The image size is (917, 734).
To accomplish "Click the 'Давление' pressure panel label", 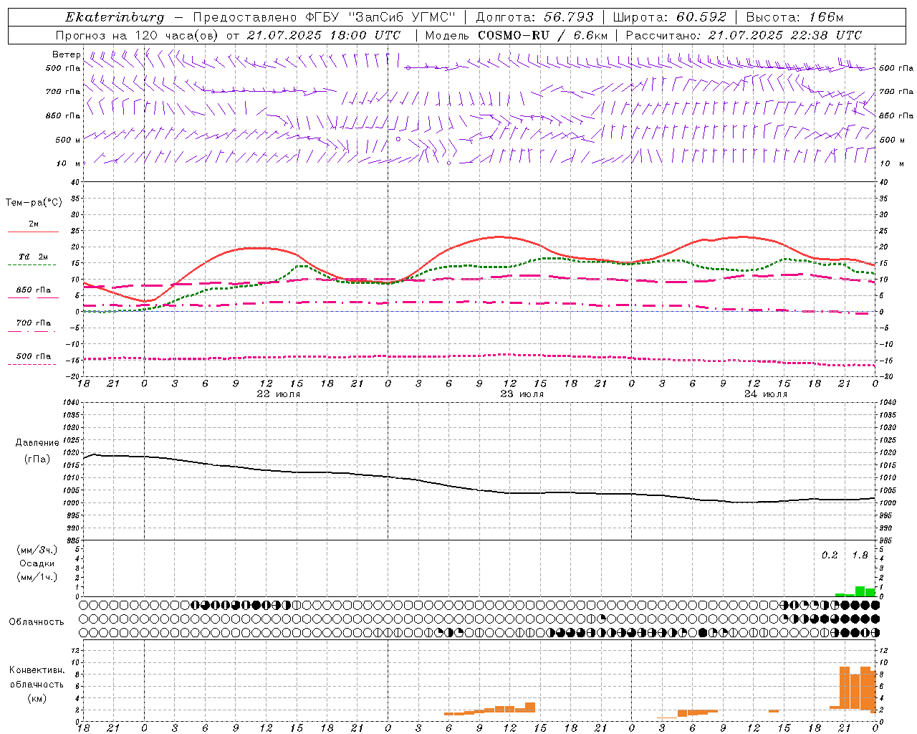I will (37, 443).
